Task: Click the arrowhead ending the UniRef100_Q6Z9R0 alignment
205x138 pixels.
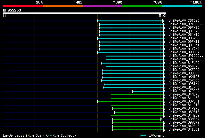Action: click(164, 70)
